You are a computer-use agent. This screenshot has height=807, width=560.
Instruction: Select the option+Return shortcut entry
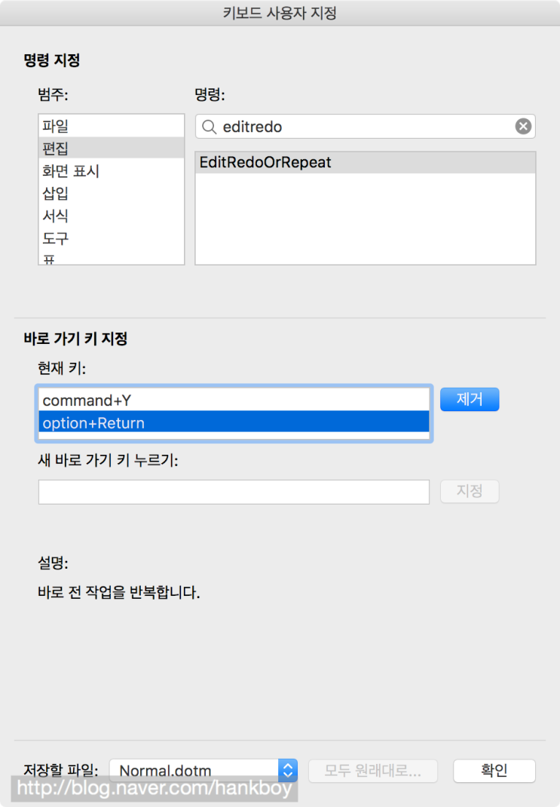(x=234, y=423)
